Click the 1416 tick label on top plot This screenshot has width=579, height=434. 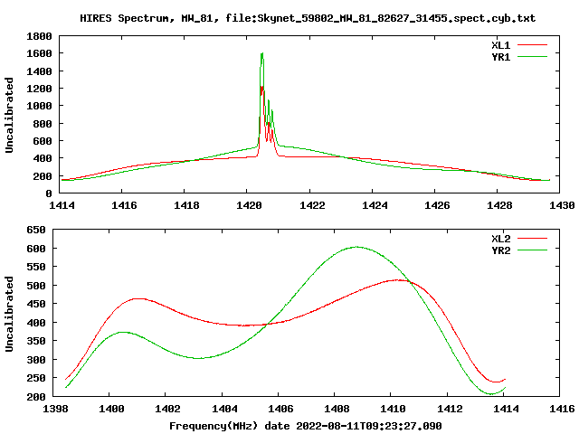[124, 205]
